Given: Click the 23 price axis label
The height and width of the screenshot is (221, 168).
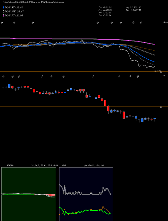Looking at the screenshot, I should (x=161, y=107).
